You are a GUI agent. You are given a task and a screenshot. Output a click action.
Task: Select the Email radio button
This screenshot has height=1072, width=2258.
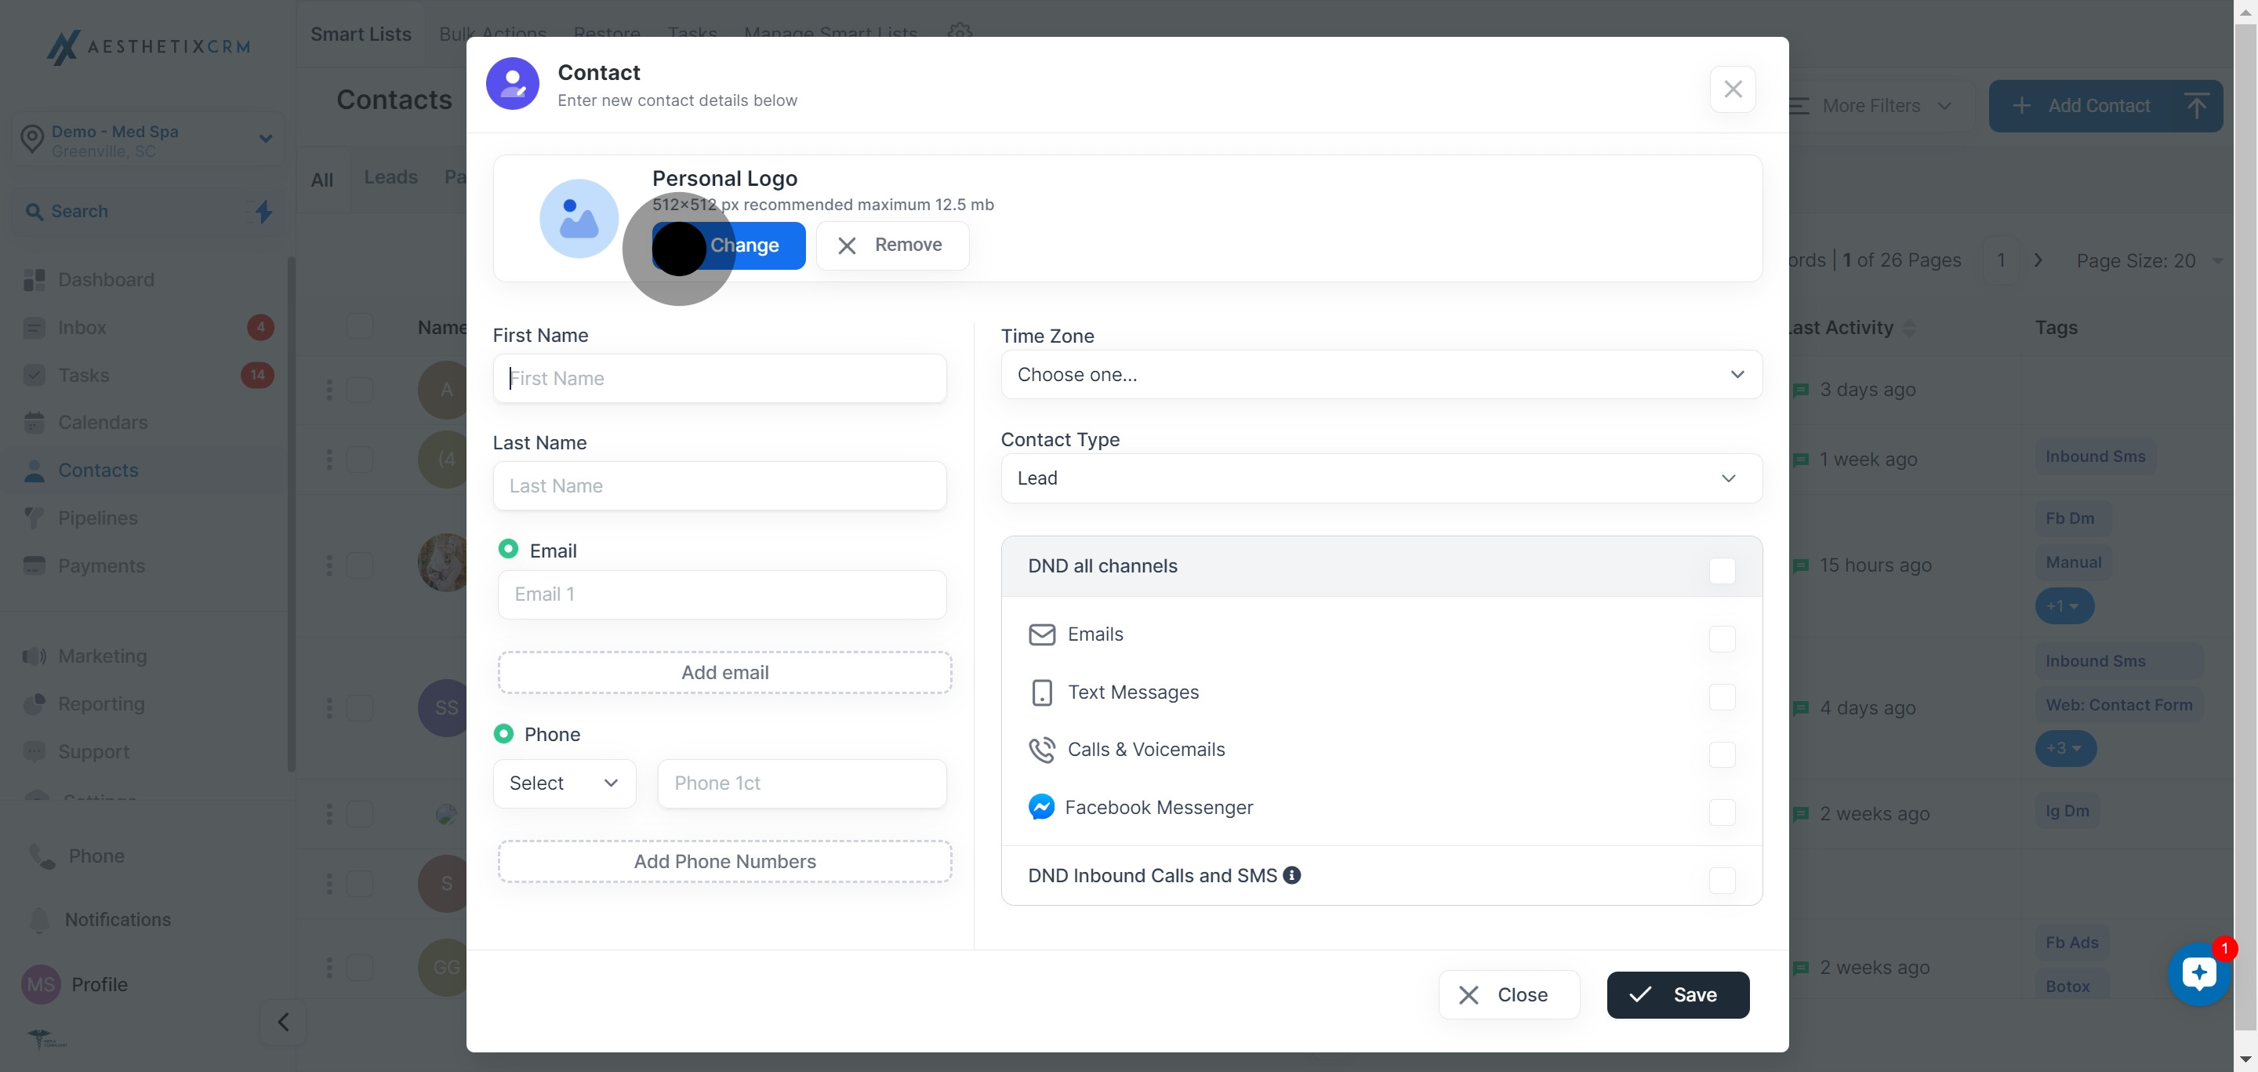click(x=507, y=549)
